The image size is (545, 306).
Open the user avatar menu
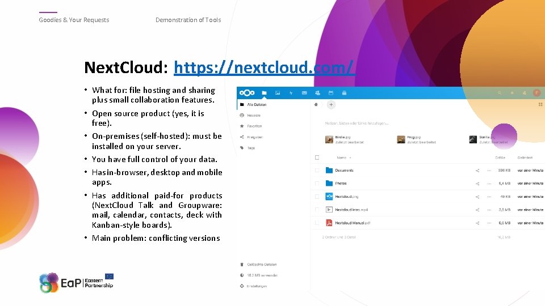coord(536,93)
